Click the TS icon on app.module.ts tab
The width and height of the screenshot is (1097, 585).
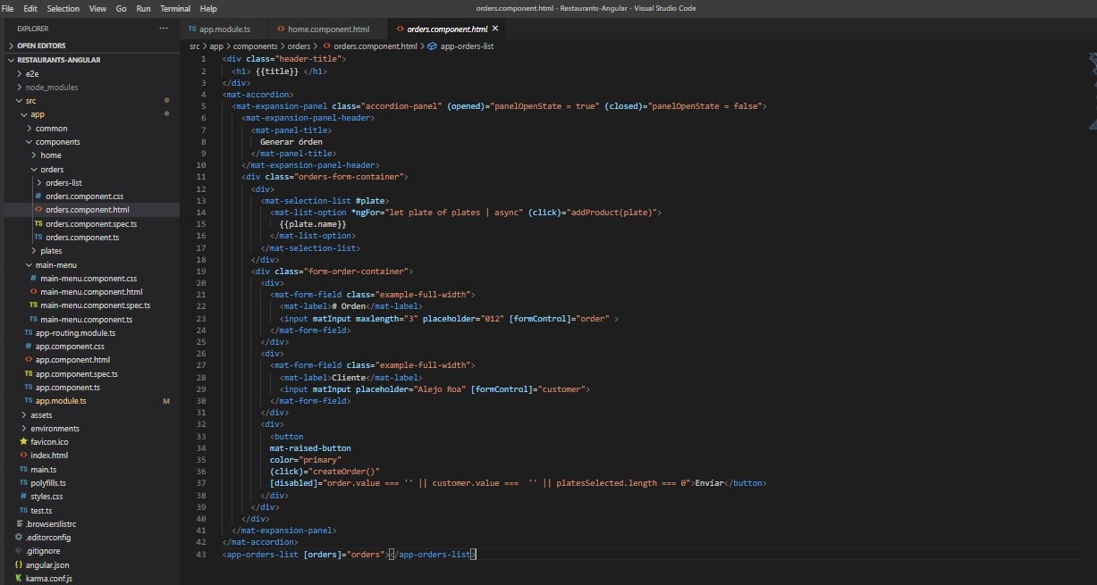point(192,29)
